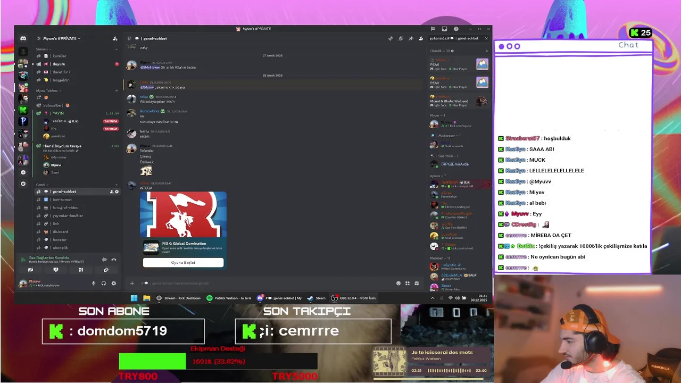Open attachment plus button in message bar

[132, 283]
